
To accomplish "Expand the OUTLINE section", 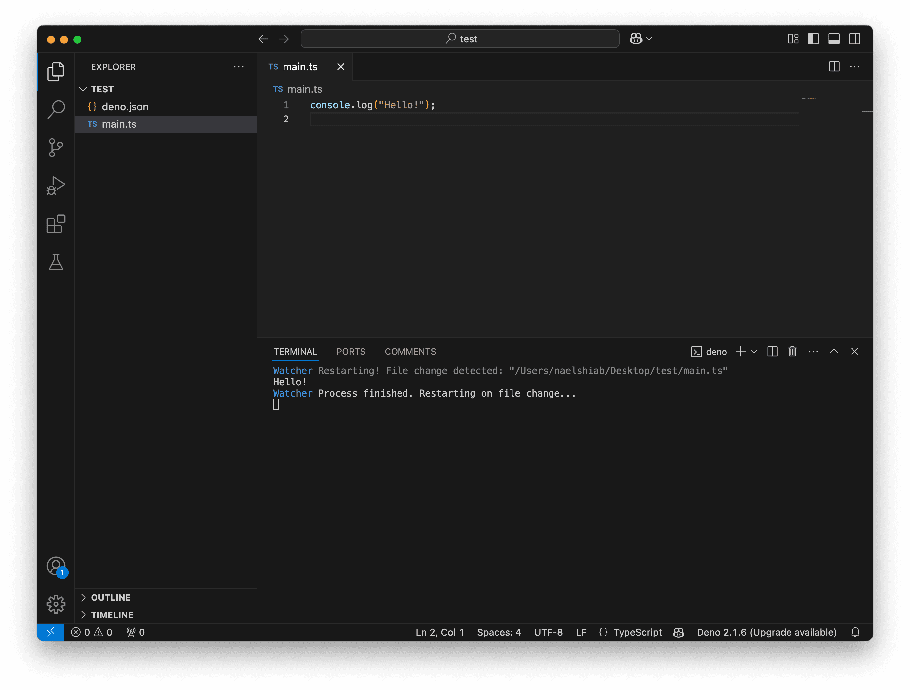I will [x=166, y=597].
